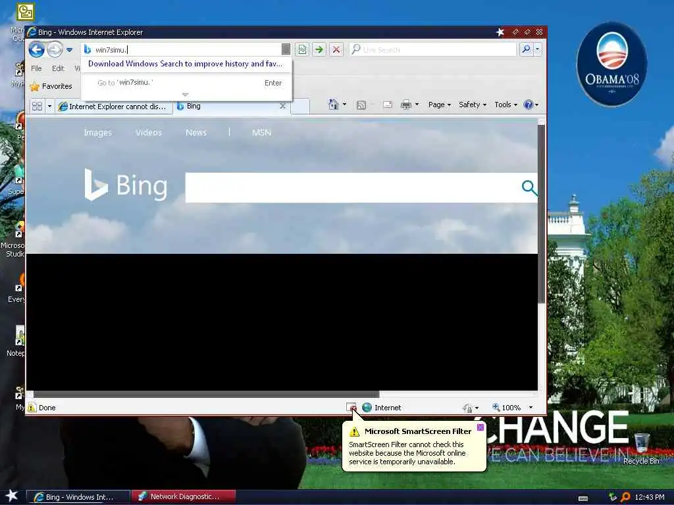This screenshot has width=674, height=505.
Task: Click the SmartScreen Filter balloon message
Action: [x=407, y=453]
